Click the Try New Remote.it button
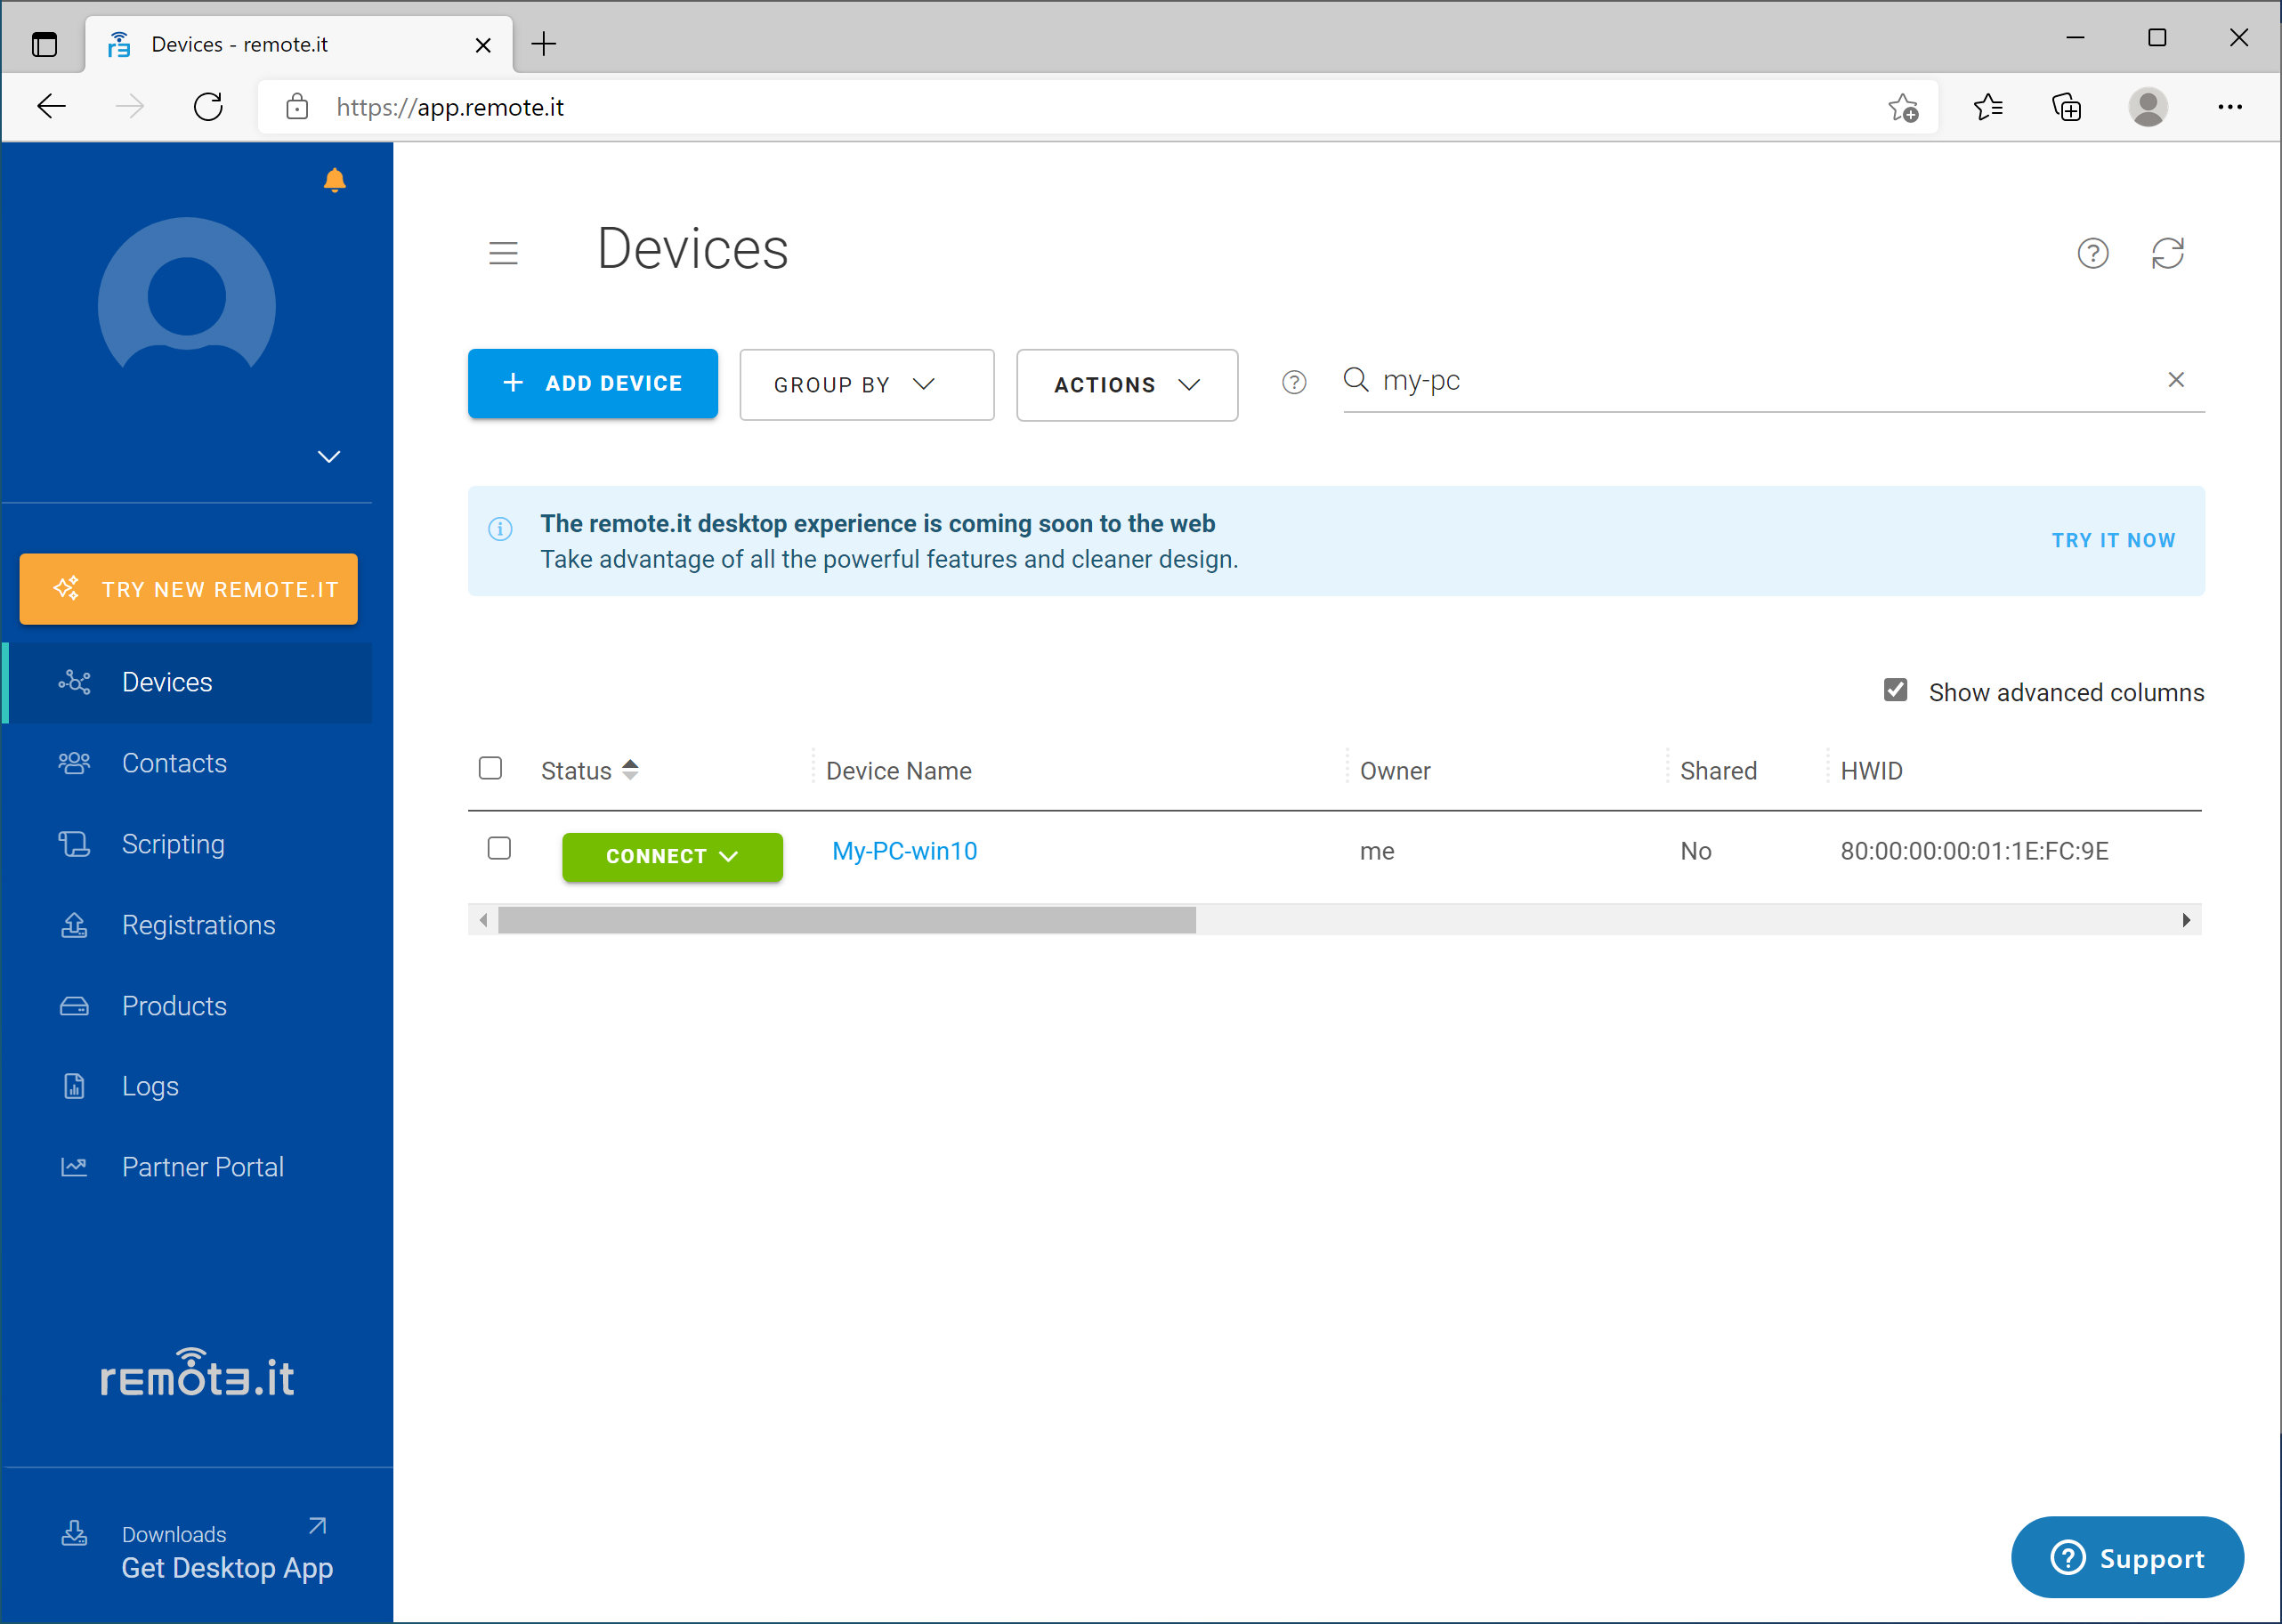Image resolution: width=2282 pixels, height=1624 pixels. [x=189, y=589]
